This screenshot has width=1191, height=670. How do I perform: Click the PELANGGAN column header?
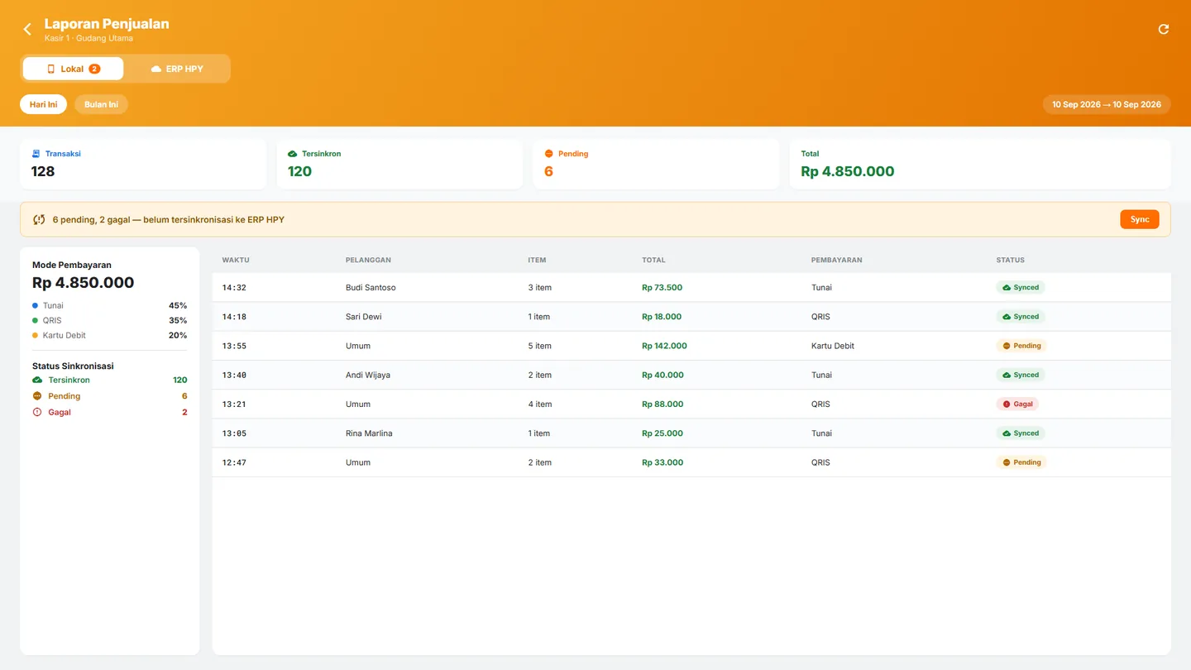coord(368,260)
